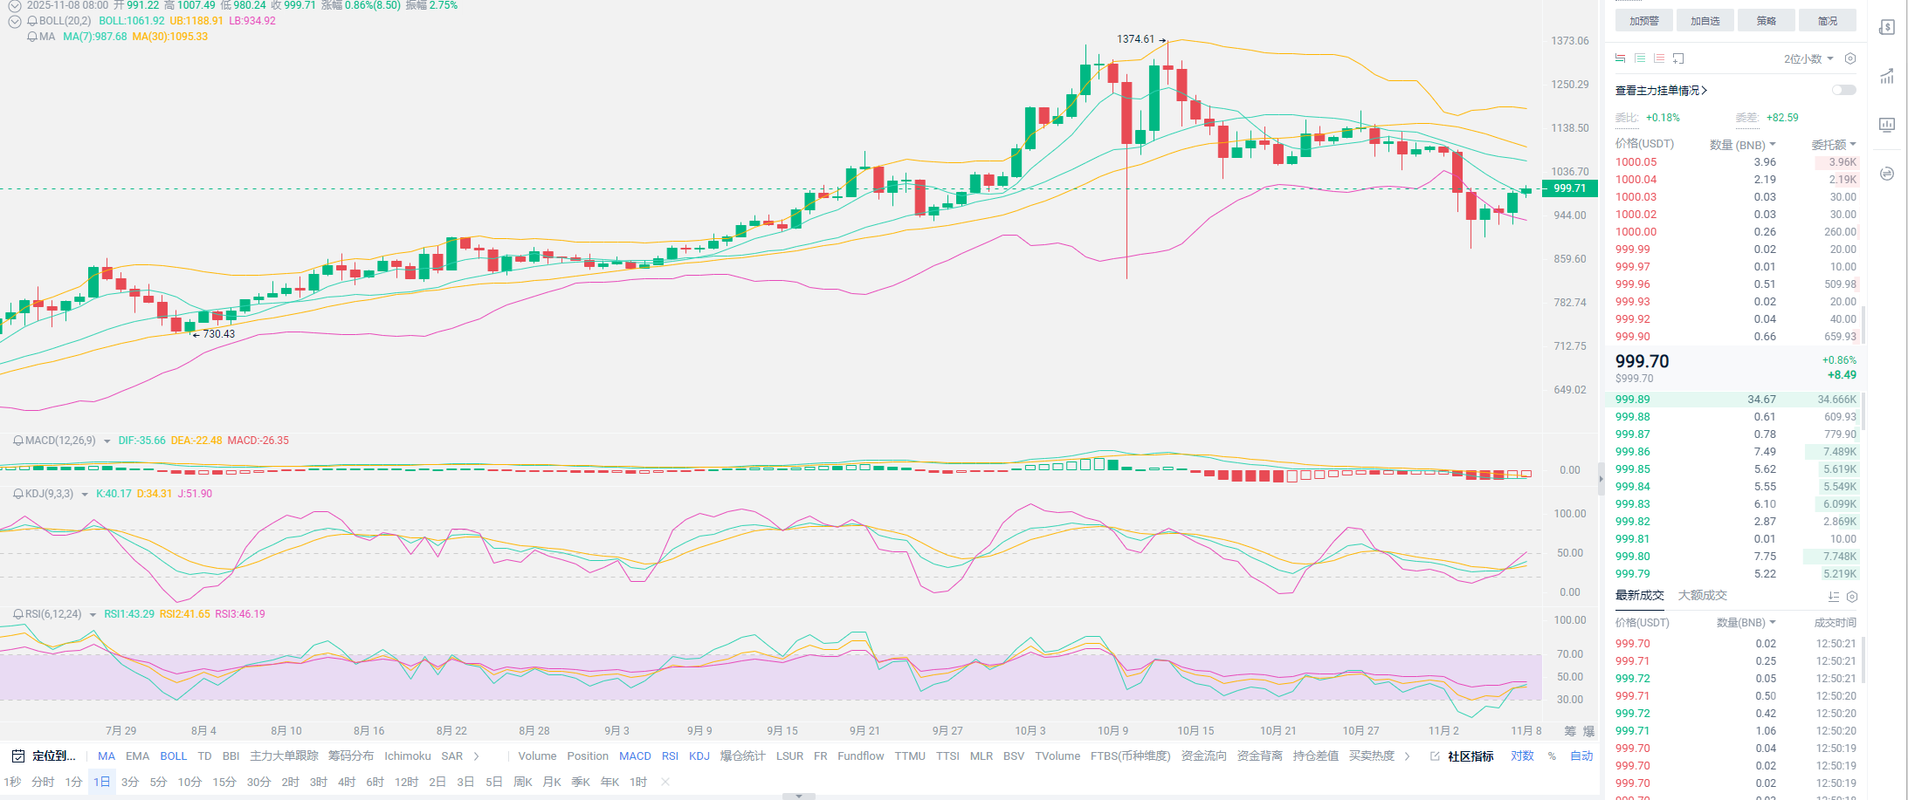Screen dimensions: 1908x800
Task: Open the calendar 定位到 date locator
Action: [44, 756]
